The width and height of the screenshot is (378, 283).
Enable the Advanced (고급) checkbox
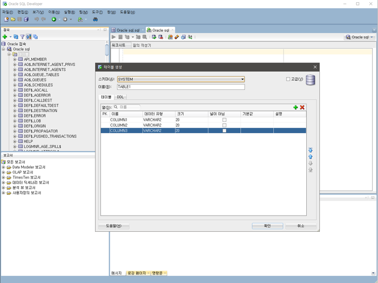point(288,79)
